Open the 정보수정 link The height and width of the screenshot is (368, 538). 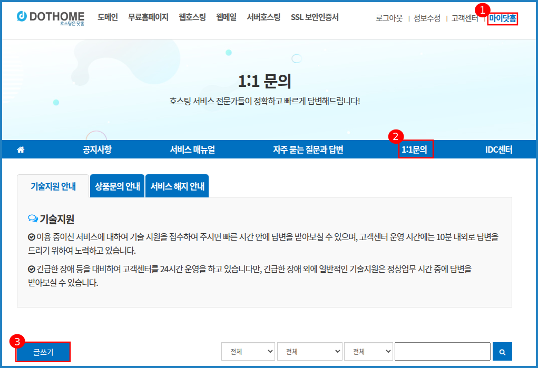[x=427, y=18]
